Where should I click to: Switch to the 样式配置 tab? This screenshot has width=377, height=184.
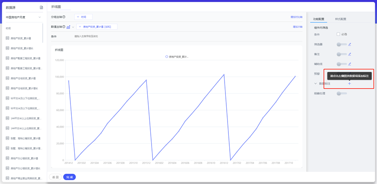coord(340,19)
